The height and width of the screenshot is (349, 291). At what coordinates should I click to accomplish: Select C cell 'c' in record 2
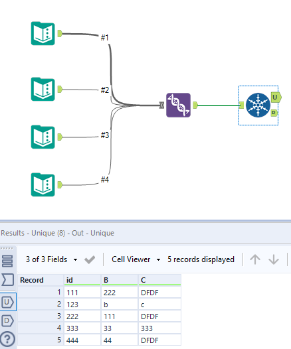[x=159, y=305]
